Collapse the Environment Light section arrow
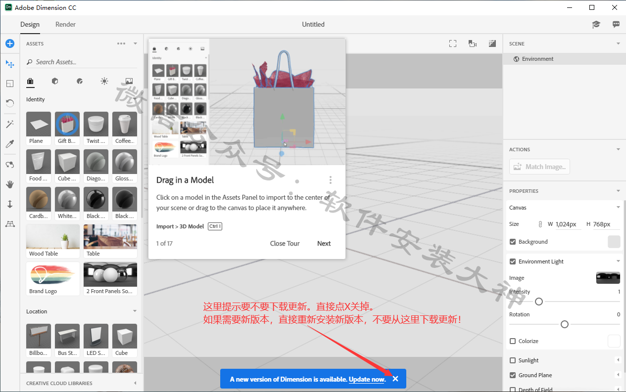This screenshot has width=626, height=392. coord(618,261)
